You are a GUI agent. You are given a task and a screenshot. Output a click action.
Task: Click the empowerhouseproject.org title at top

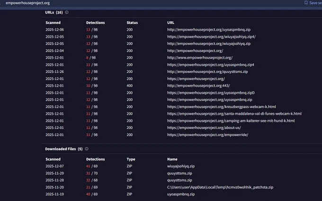tap(28, 3)
